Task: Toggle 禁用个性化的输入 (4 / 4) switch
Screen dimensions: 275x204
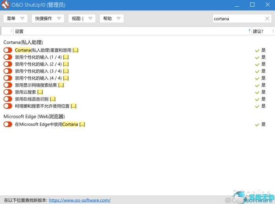Action: point(8,78)
